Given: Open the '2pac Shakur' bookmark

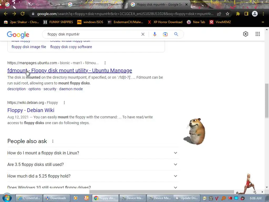Looking at the screenshot, I should 22,22.
